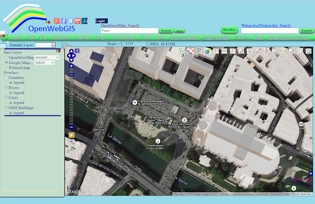Screen dimensions: 315x204
Task: Click the OpenStreetMap search field containing Paris
Action: point(129,31)
